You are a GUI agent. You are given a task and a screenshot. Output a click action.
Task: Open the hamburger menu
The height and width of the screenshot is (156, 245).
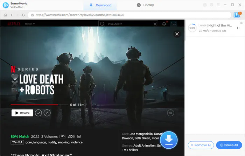(x=218, y=5)
